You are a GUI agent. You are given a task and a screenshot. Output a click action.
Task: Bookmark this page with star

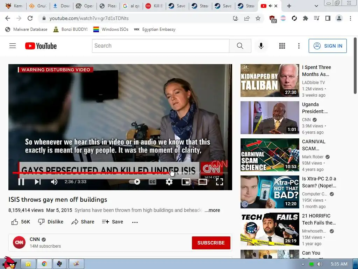click(x=258, y=18)
